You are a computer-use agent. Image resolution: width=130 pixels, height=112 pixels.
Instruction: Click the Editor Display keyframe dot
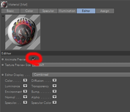3,75
